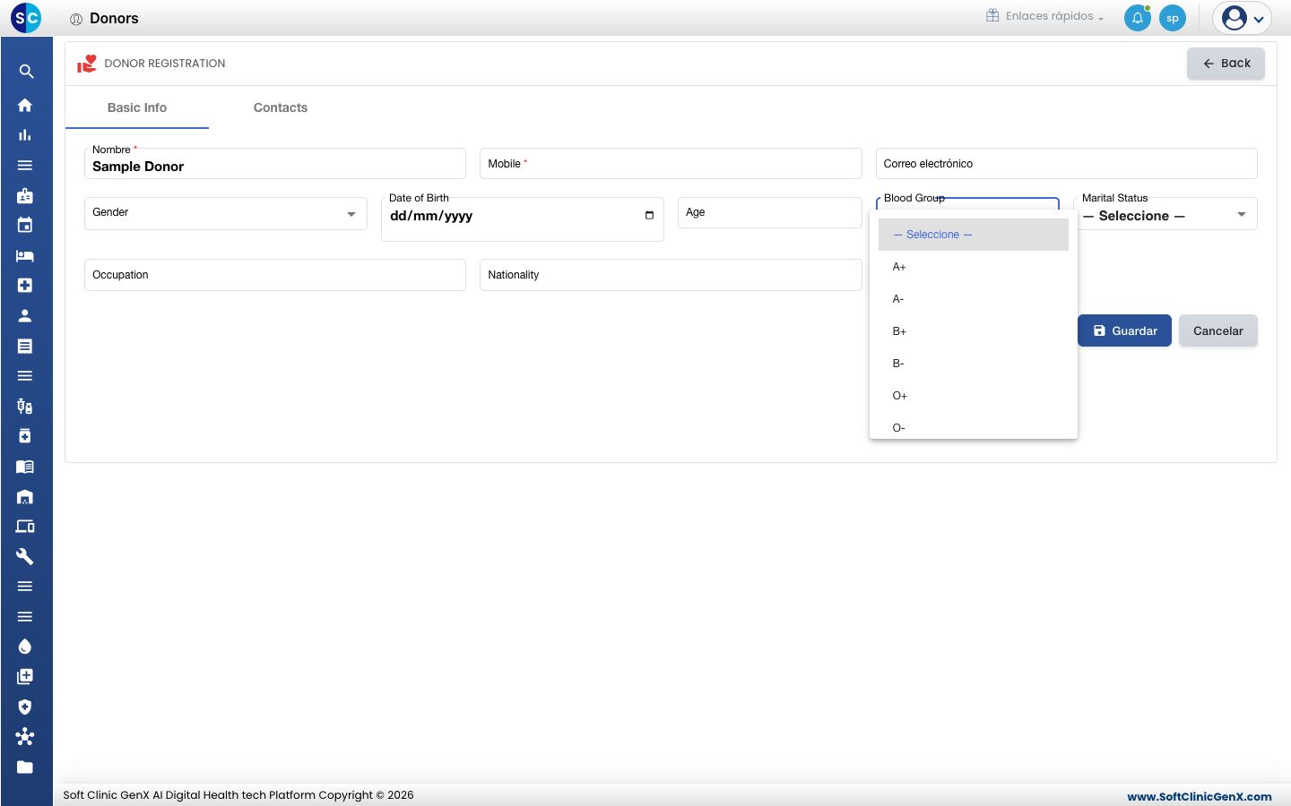
Task: Expand the Gender dropdown
Action: (x=226, y=213)
